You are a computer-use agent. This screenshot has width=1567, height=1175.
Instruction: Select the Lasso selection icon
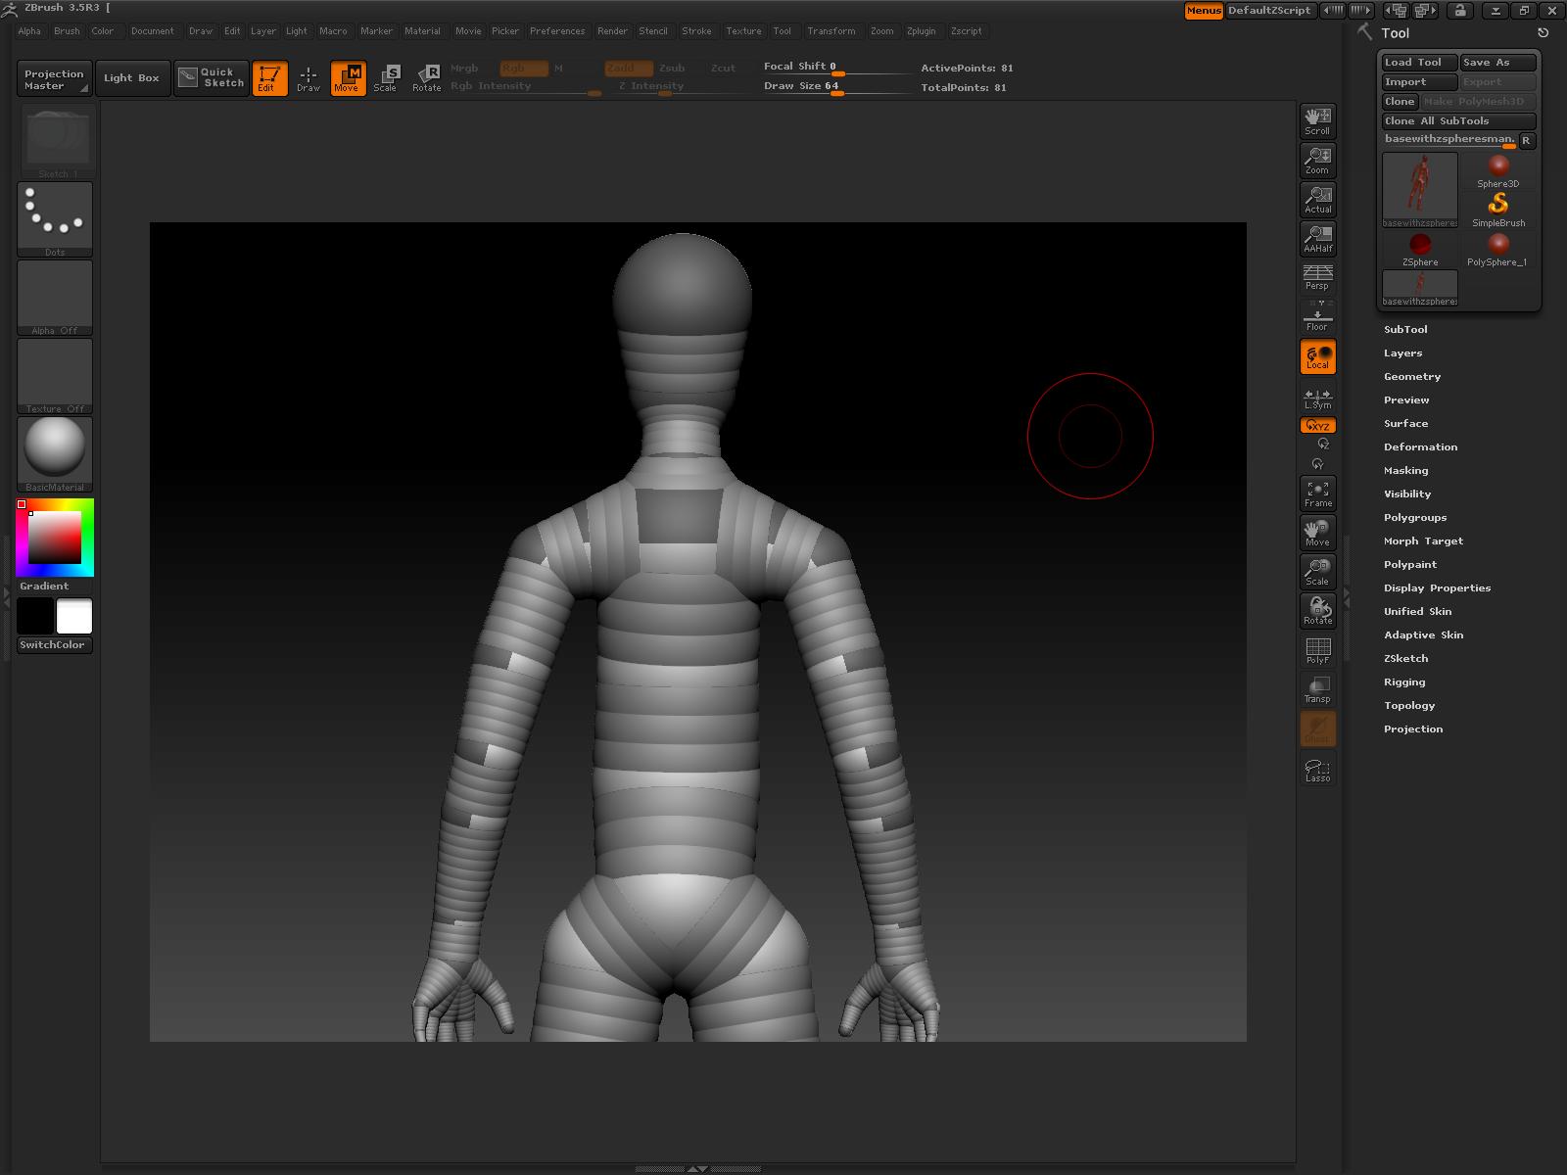pyautogui.click(x=1317, y=769)
